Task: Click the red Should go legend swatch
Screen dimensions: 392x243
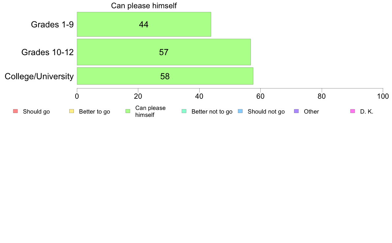Action: (16, 111)
